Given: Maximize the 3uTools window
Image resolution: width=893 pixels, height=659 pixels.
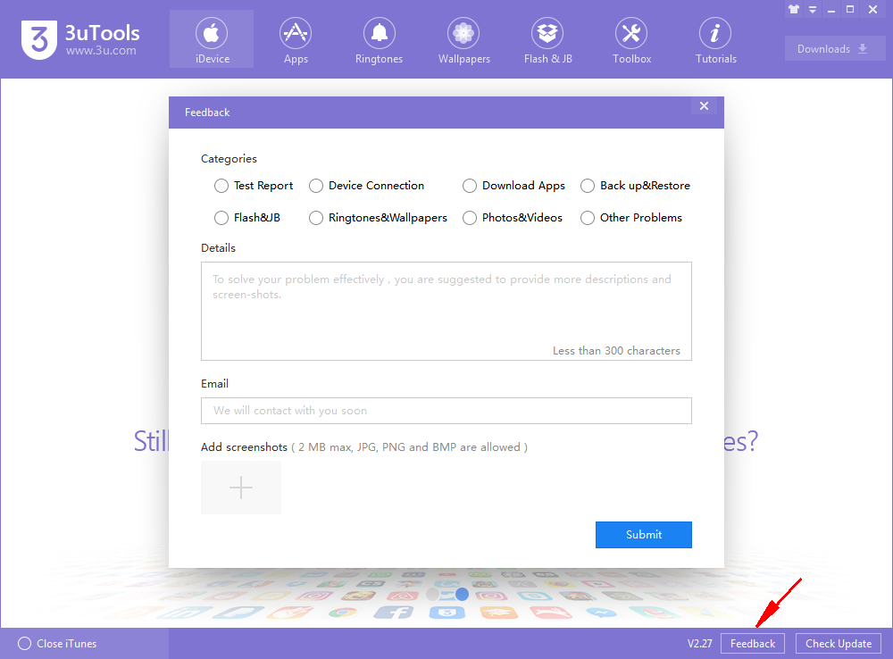Looking at the screenshot, I should click(x=850, y=9).
